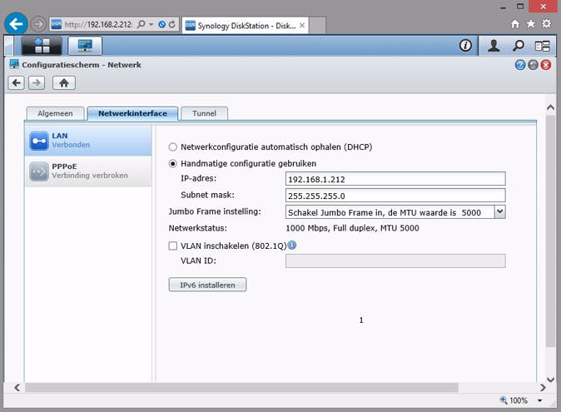Screen dimensions: 561x412
Task: Open a new browser tab
Action: [x=317, y=25]
